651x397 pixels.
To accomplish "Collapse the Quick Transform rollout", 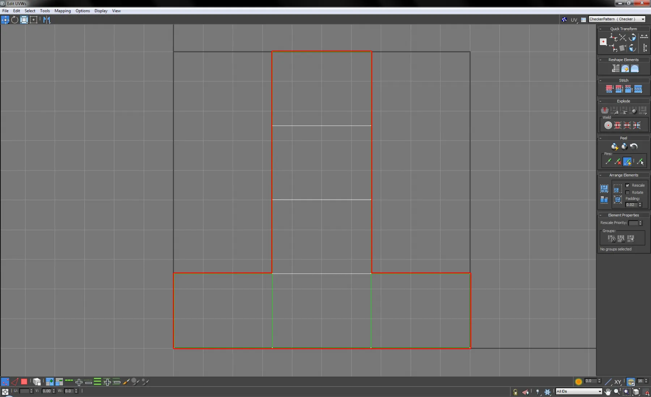I will (601, 29).
